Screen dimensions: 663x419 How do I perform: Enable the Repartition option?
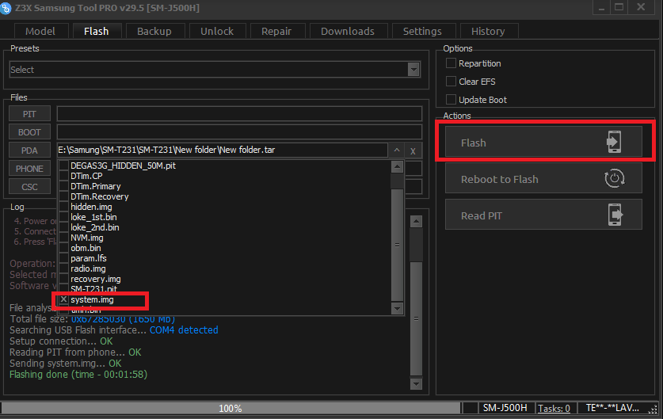pos(452,63)
